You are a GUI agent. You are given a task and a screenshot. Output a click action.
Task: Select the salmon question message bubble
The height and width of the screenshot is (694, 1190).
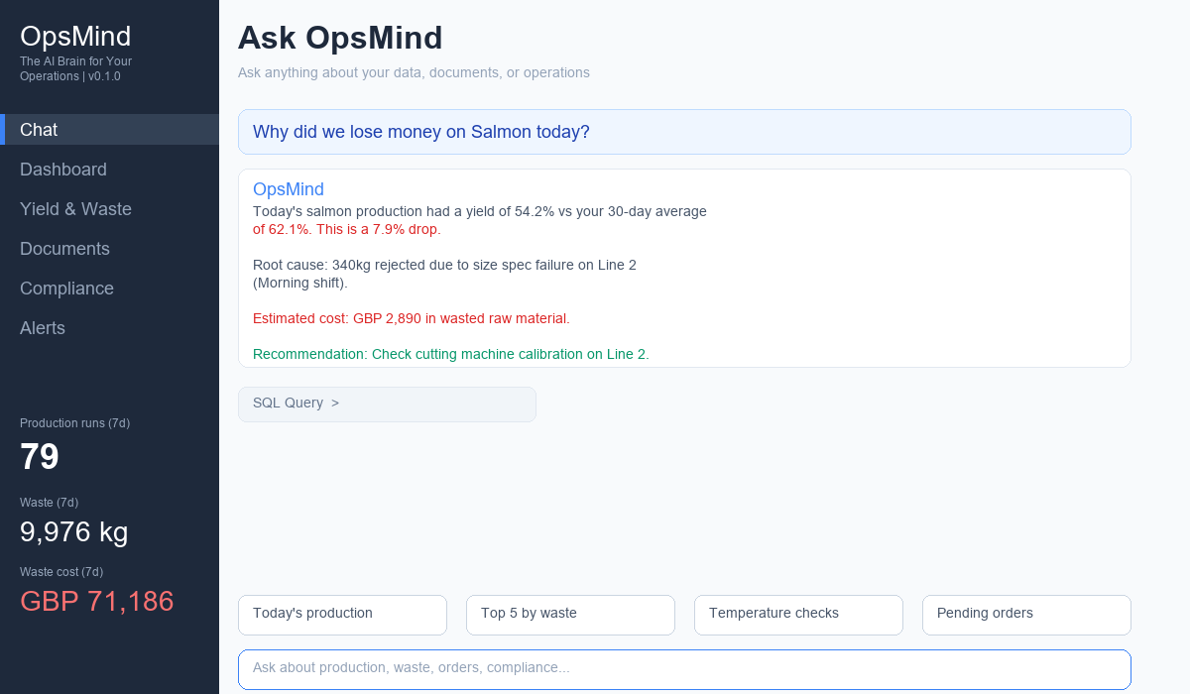click(420, 132)
